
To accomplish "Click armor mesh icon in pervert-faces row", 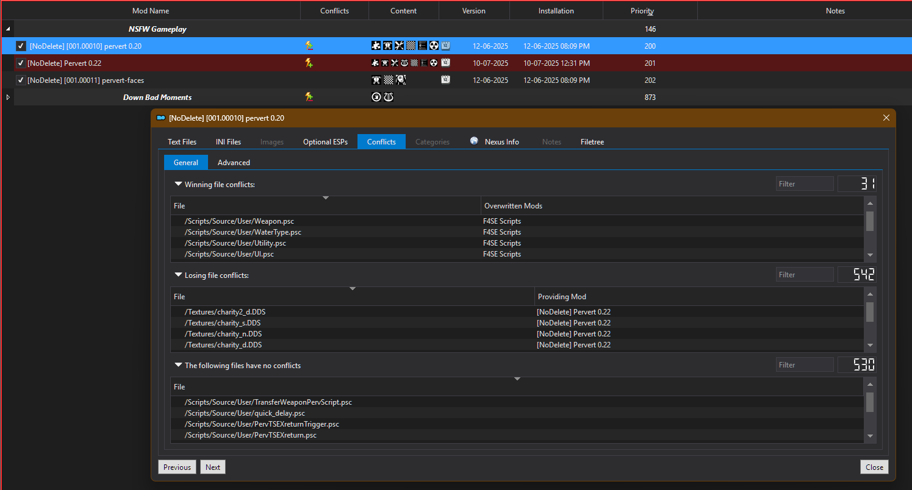I will pyautogui.click(x=376, y=80).
